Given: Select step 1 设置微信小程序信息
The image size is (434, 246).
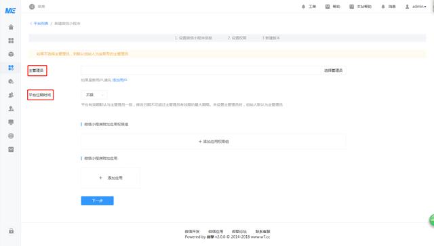Looking at the screenshot, I should pyautogui.click(x=193, y=38).
